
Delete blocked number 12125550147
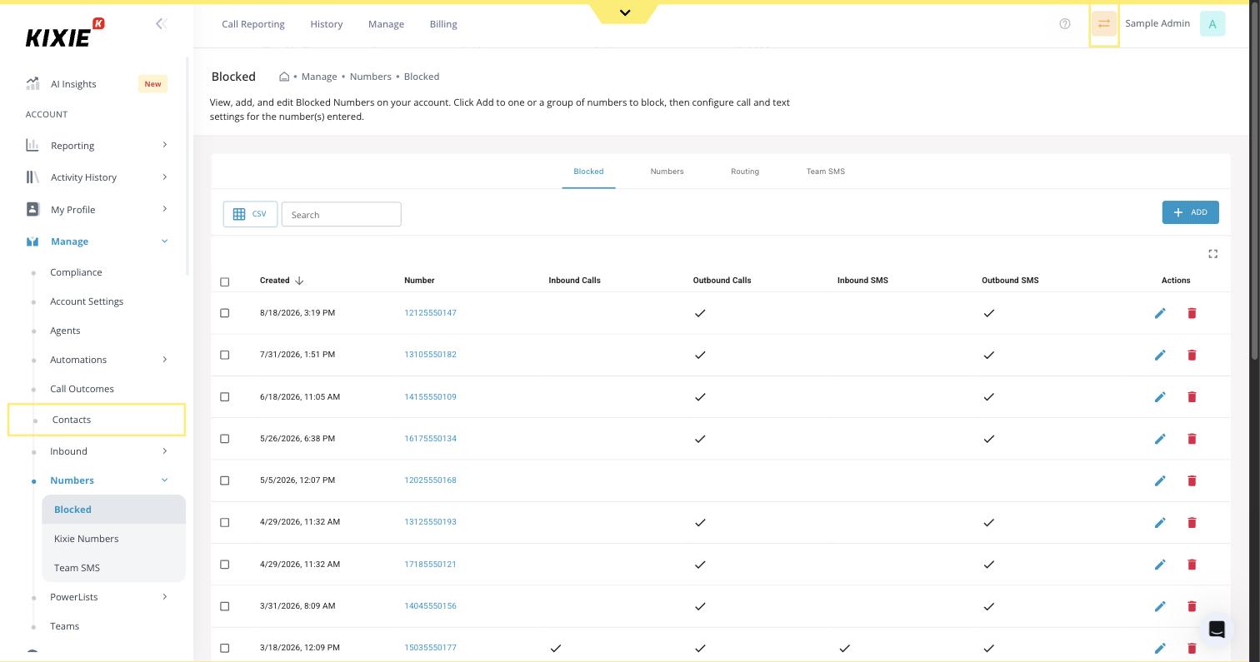[x=1192, y=313]
